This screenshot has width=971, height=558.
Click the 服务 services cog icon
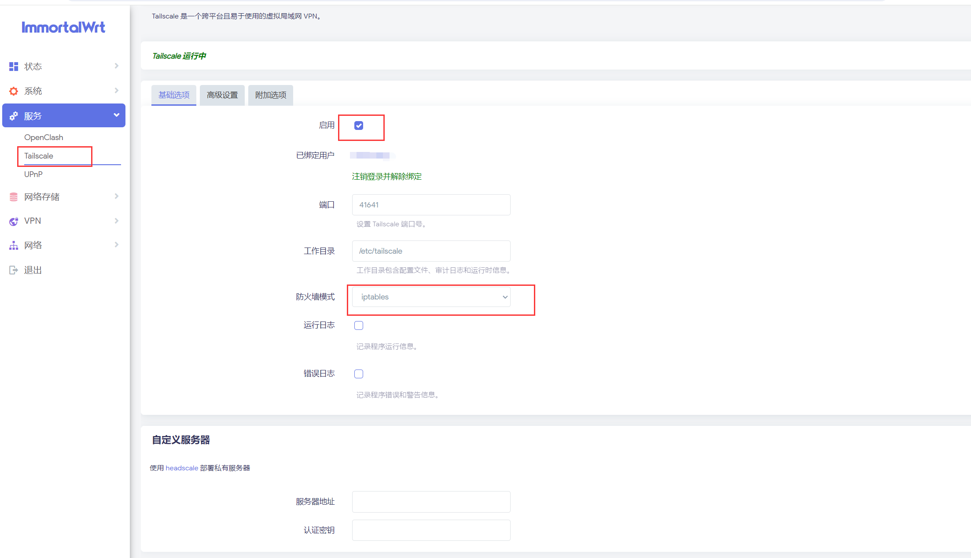pyautogui.click(x=14, y=116)
